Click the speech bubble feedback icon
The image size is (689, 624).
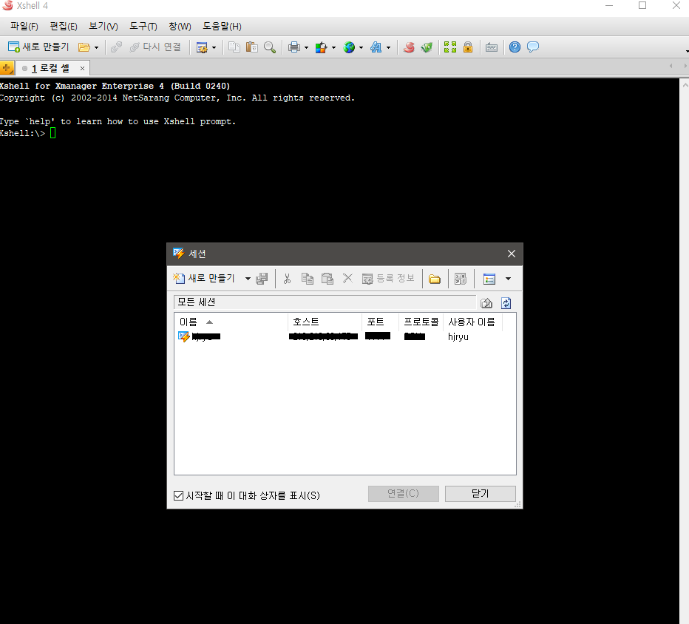[x=532, y=47]
